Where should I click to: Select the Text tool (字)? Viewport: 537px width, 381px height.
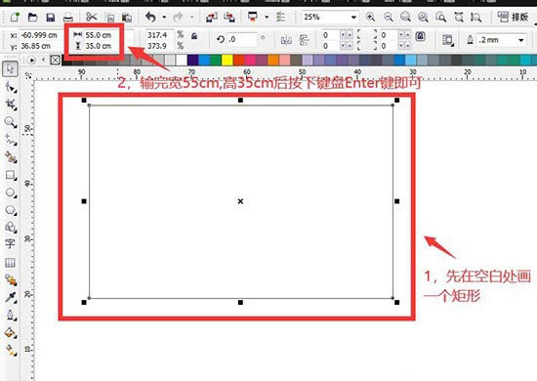tap(10, 243)
